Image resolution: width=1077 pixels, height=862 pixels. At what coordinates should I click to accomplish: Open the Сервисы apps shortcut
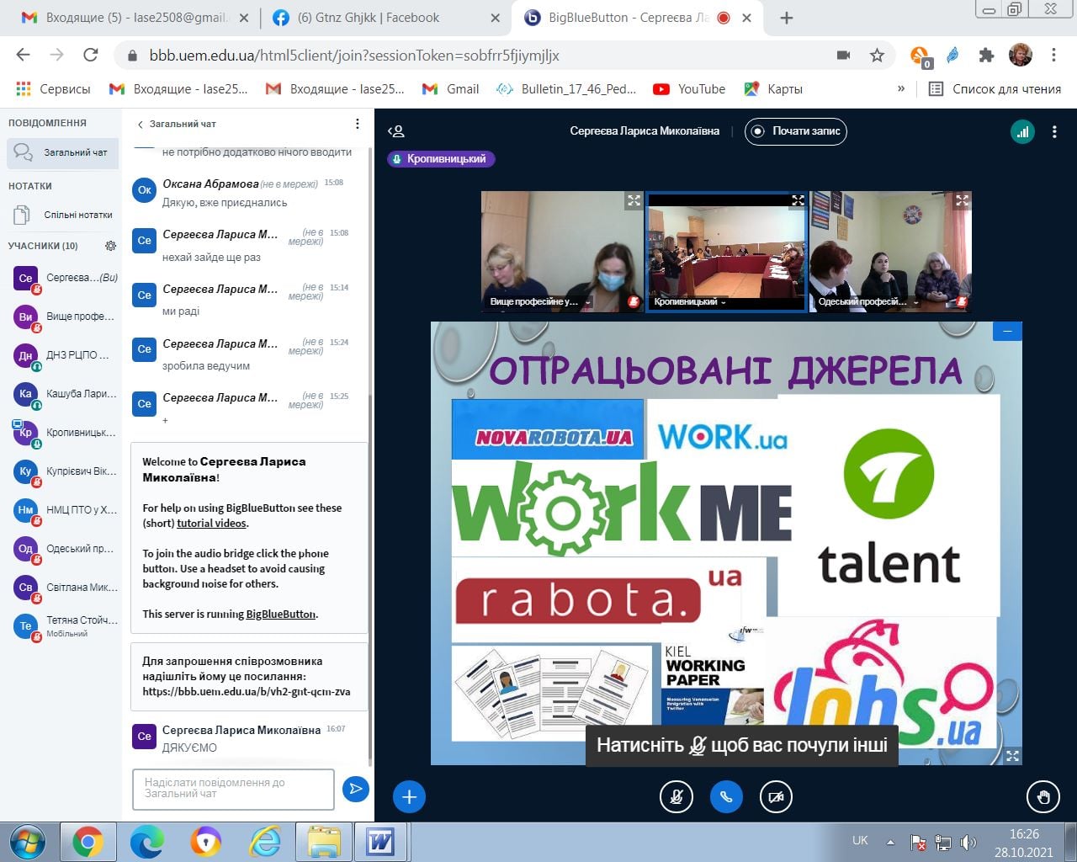(53, 89)
